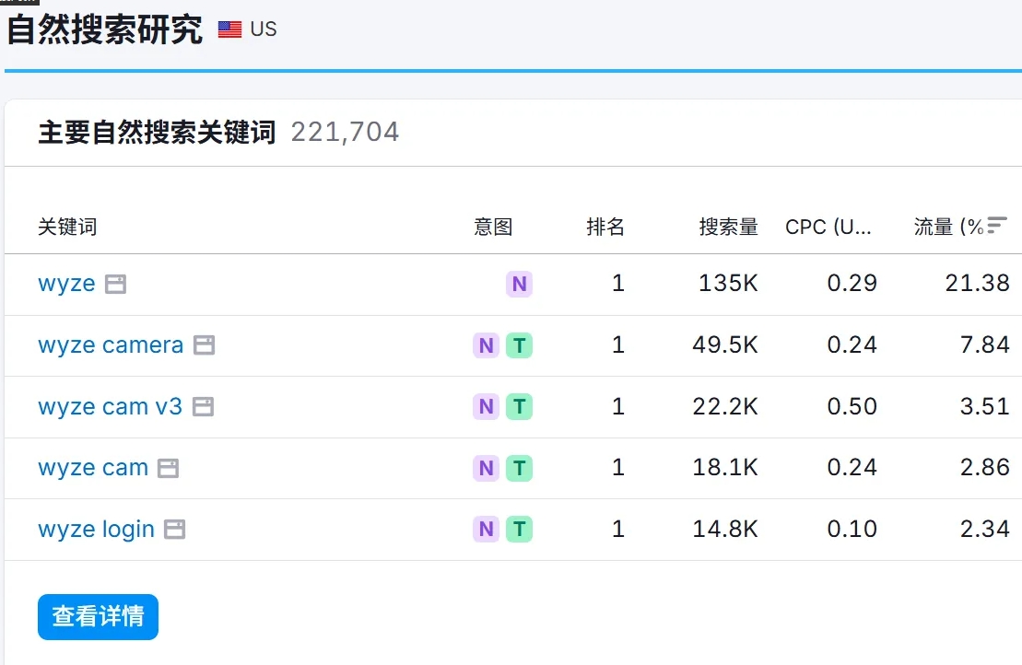Click CPC value 0.24 in wyze cam row

pyautogui.click(x=852, y=467)
